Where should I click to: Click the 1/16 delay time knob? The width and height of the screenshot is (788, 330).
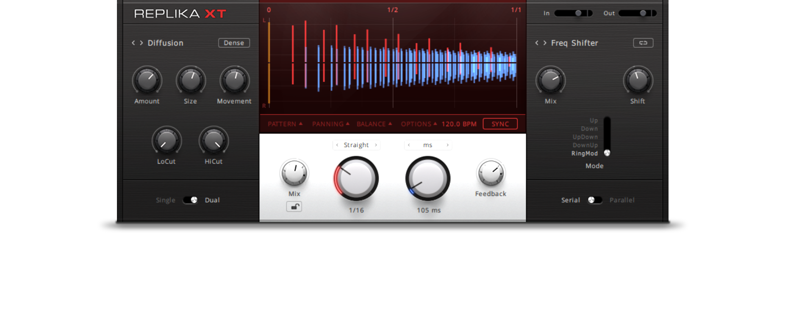coord(356,178)
